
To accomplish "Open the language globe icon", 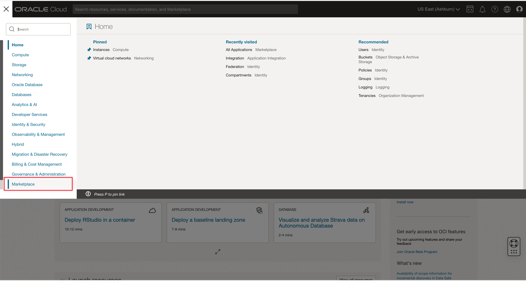I will coord(507,9).
